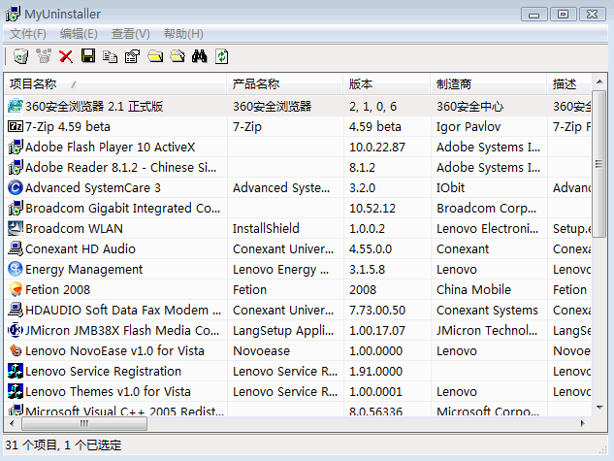Sort by the 版本 column header
The image size is (614, 461).
click(x=386, y=83)
